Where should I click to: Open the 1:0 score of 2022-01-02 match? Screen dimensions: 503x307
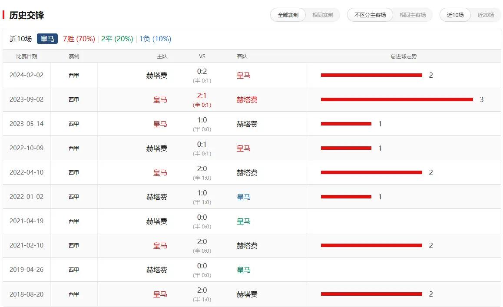click(x=202, y=193)
